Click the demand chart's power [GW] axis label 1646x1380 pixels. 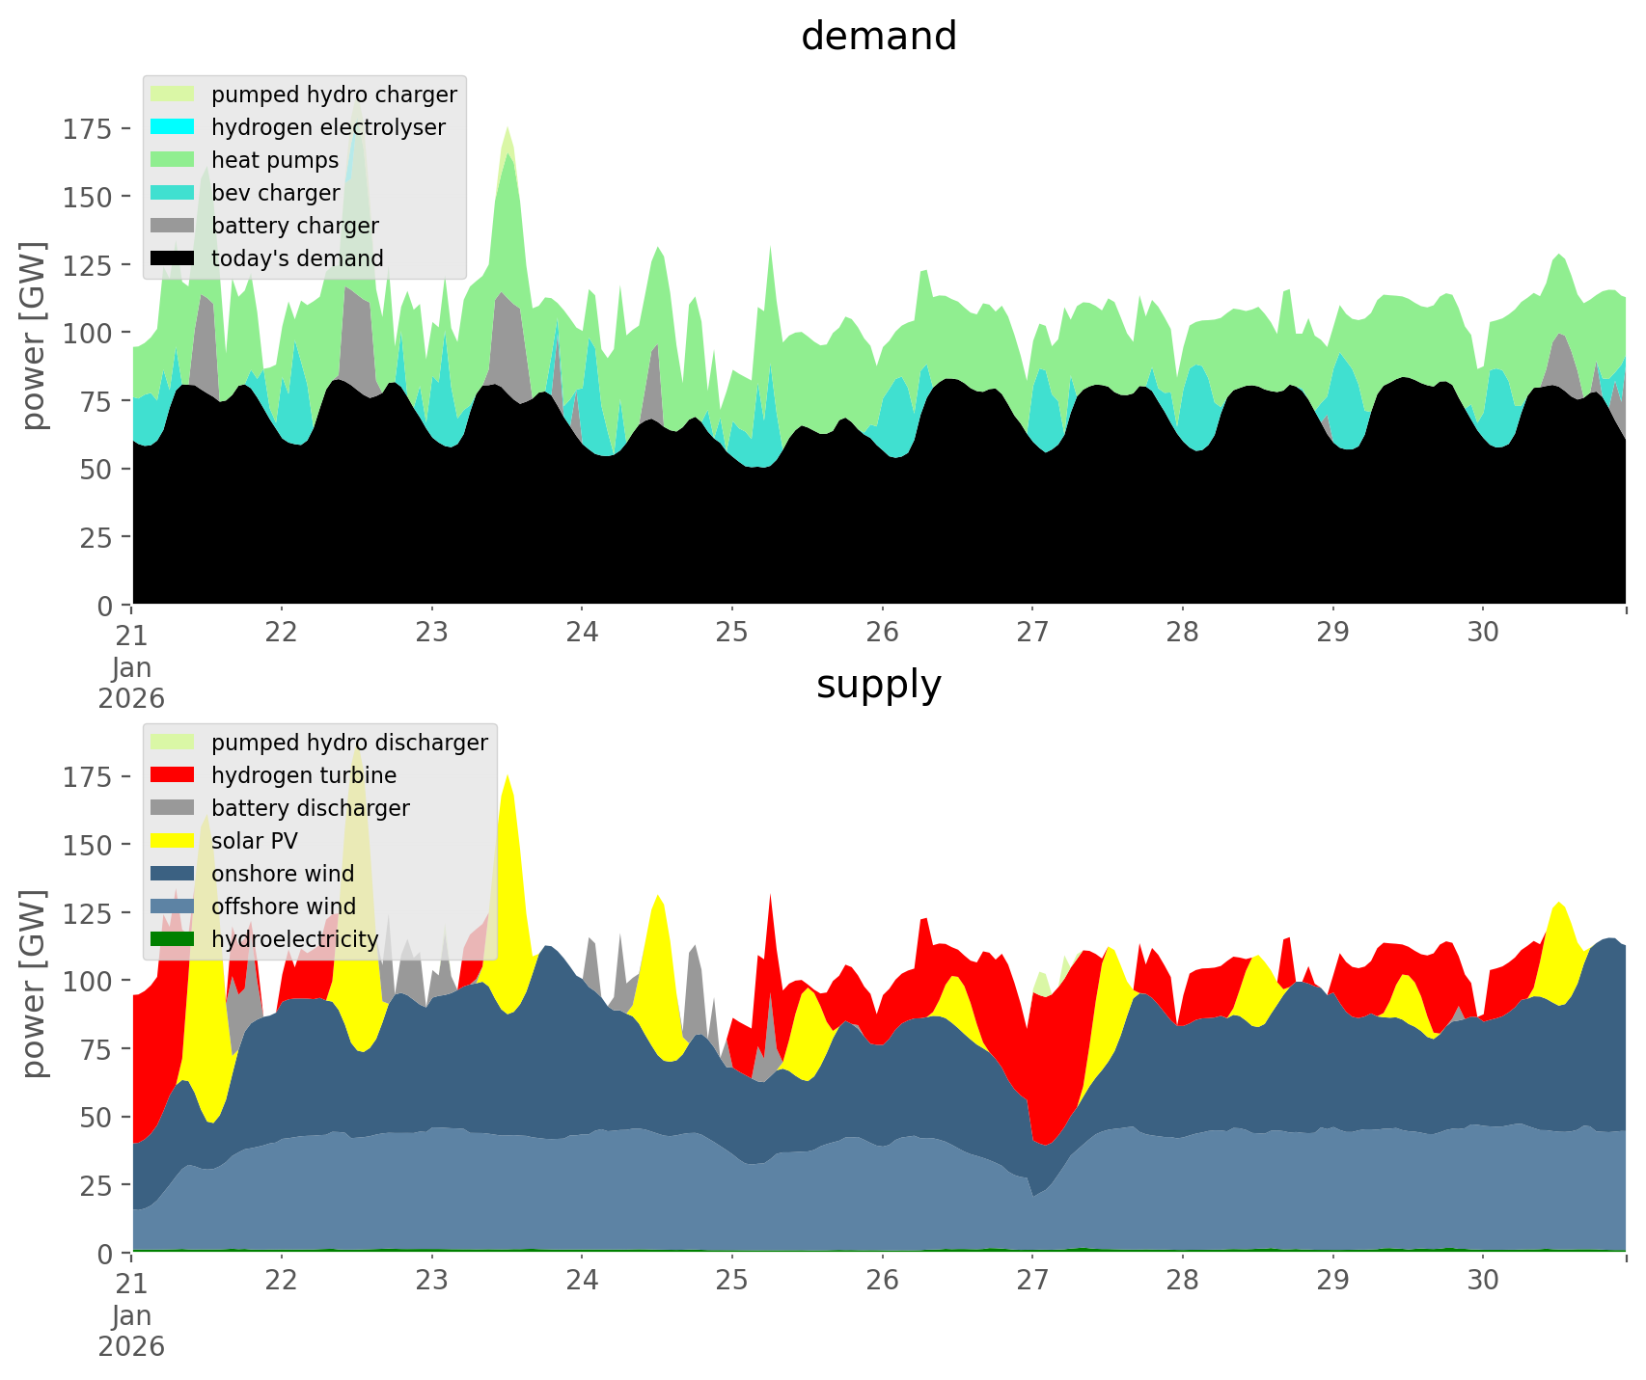tap(33, 336)
